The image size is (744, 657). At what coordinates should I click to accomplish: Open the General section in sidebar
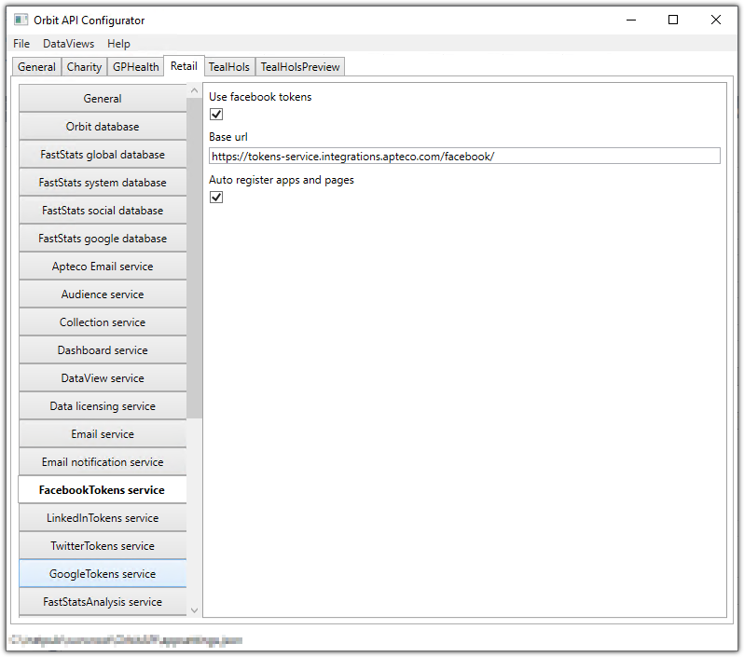103,99
